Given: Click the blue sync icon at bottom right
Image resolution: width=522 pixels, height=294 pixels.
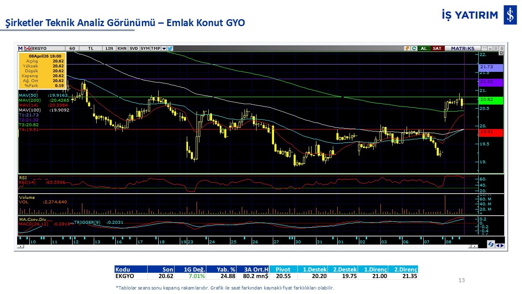Looking at the screenshot, I should tap(491, 244).
